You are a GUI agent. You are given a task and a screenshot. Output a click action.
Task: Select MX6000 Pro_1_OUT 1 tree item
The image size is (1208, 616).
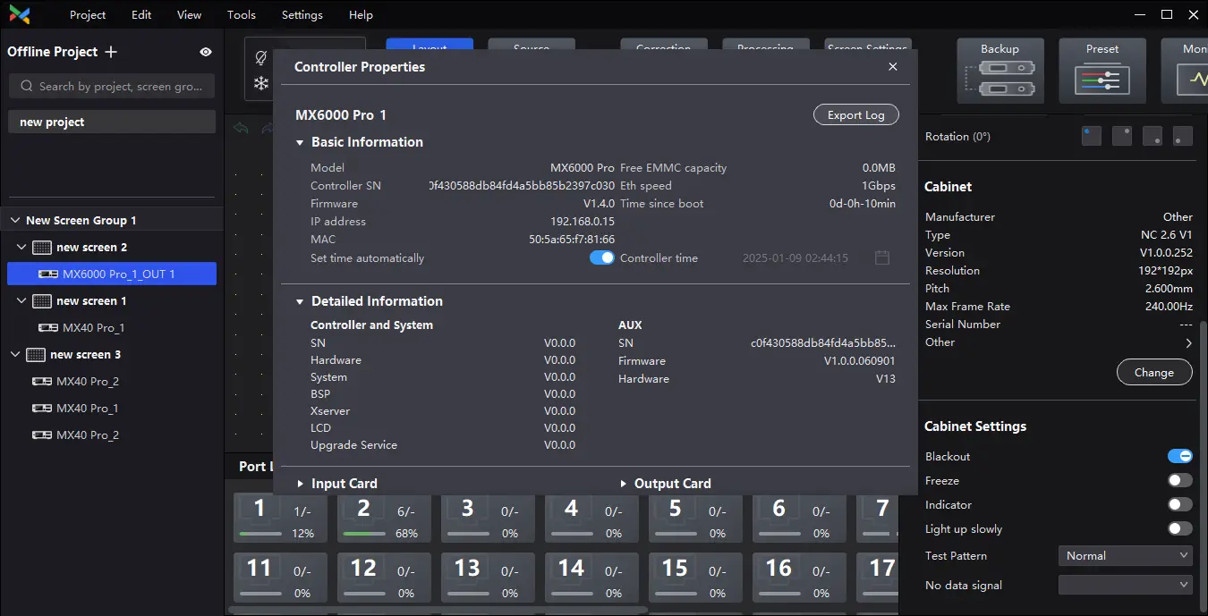pos(112,274)
